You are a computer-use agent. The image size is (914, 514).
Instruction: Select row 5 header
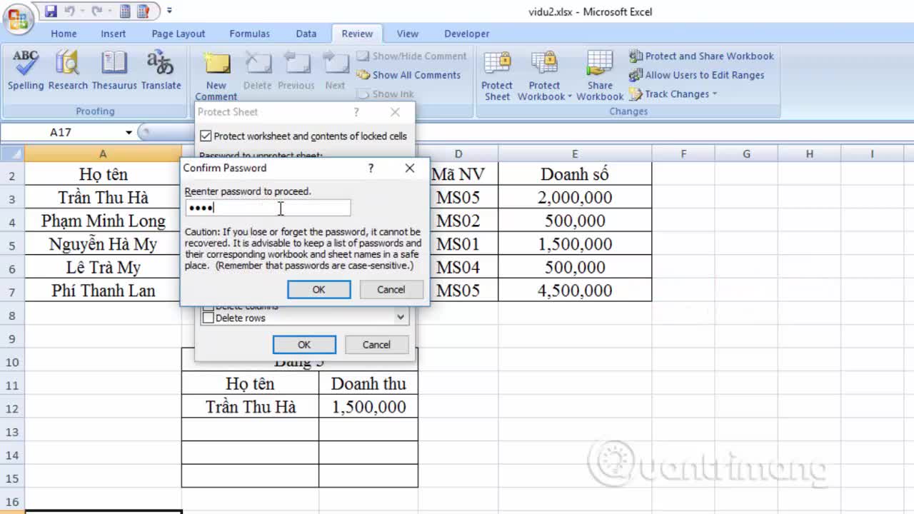tap(12, 244)
